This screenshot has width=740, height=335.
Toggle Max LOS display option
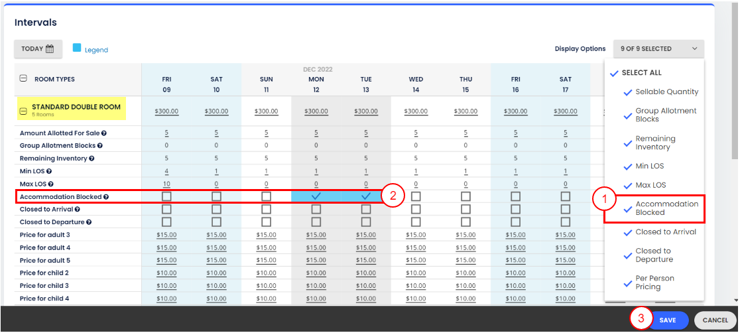click(645, 186)
